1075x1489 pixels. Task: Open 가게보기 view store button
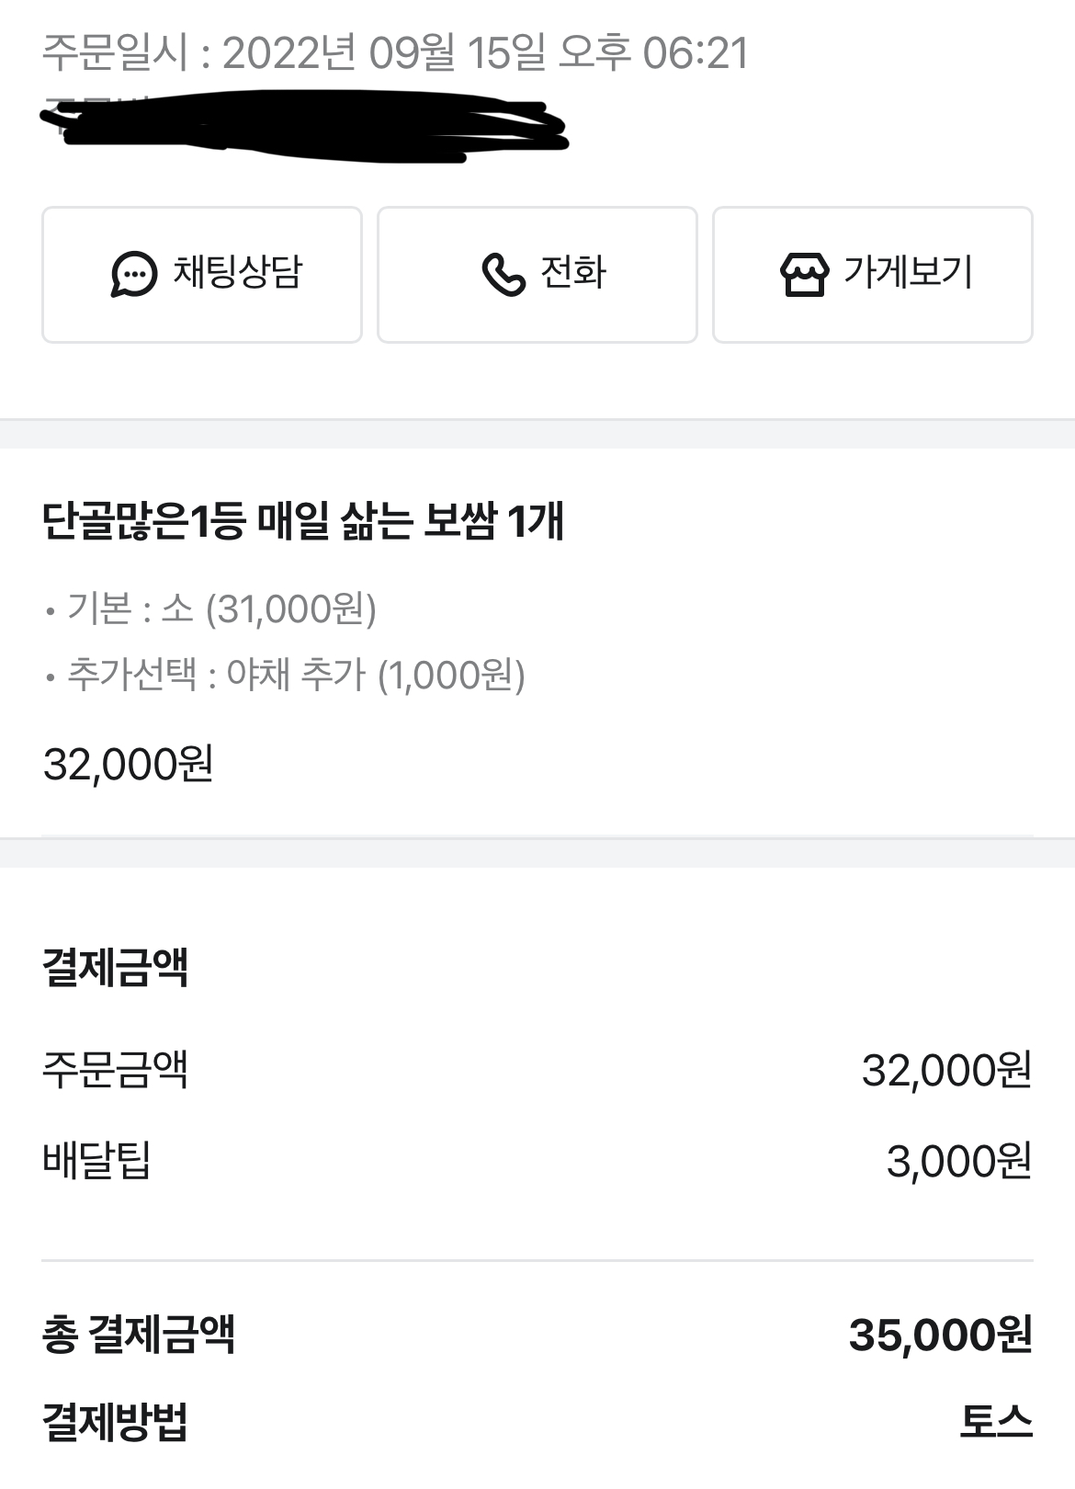pyautogui.click(x=873, y=275)
